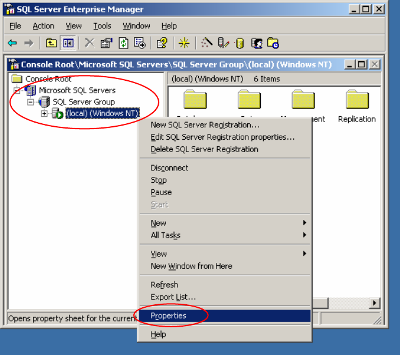Select Pause from context menu
This screenshot has height=355, width=400.
(x=225, y=192)
